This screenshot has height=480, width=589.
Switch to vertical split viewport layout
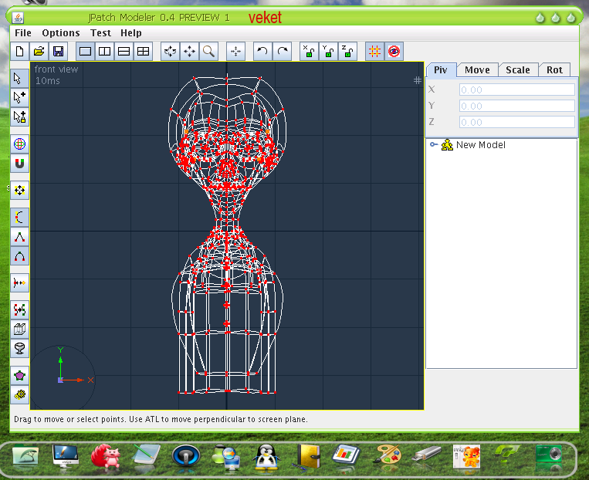pyautogui.click(x=104, y=52)
